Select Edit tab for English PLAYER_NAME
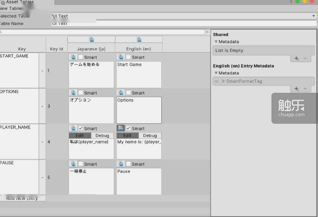The height and width of the screenshot is (217, 318). [127, 136]
